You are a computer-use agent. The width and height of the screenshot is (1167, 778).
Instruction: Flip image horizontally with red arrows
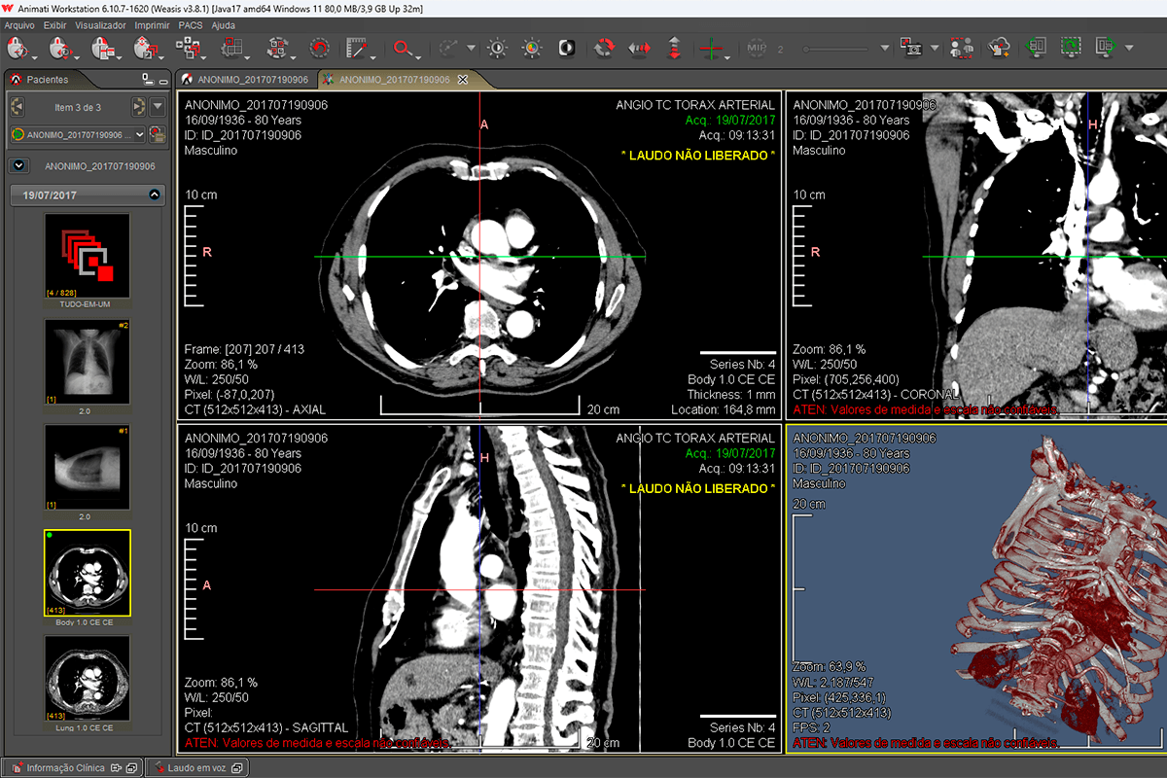point(639,47)
